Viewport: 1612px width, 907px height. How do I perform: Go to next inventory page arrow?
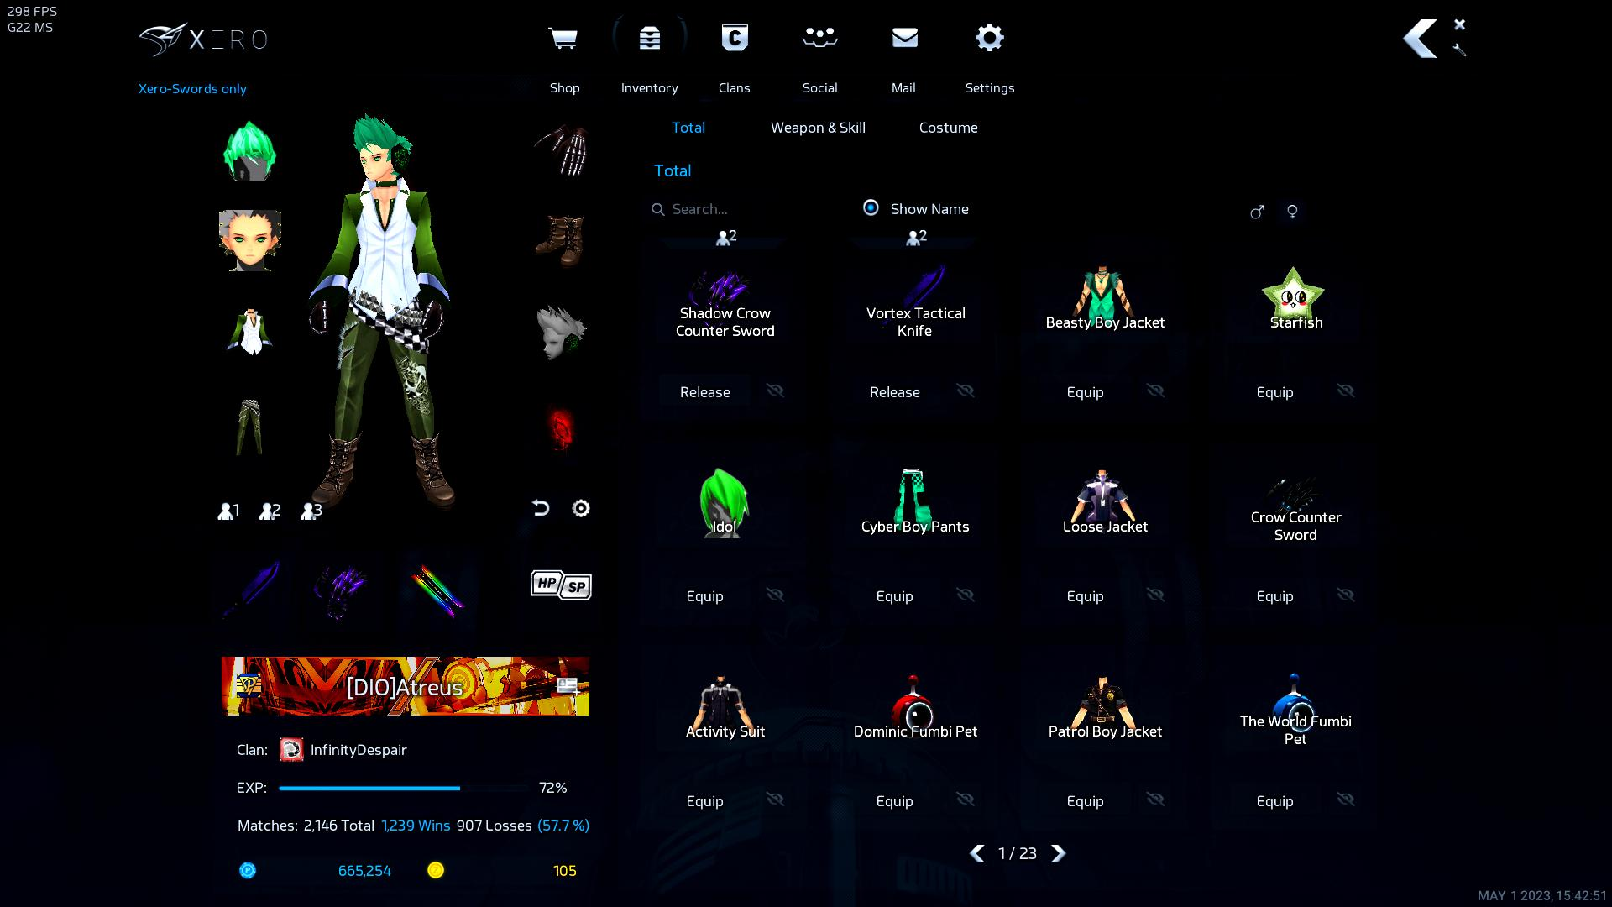1058,853
